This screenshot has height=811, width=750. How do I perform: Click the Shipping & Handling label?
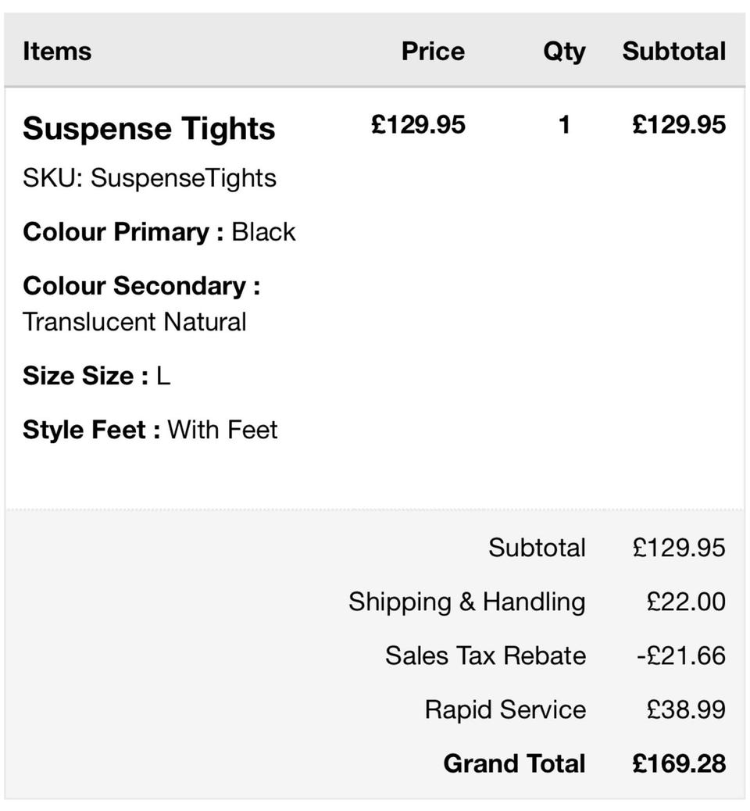(466, 602)
